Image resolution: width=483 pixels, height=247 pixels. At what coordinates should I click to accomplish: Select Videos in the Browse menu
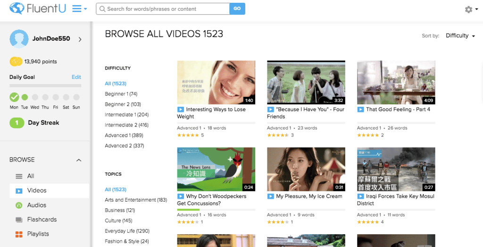point(37,191)
